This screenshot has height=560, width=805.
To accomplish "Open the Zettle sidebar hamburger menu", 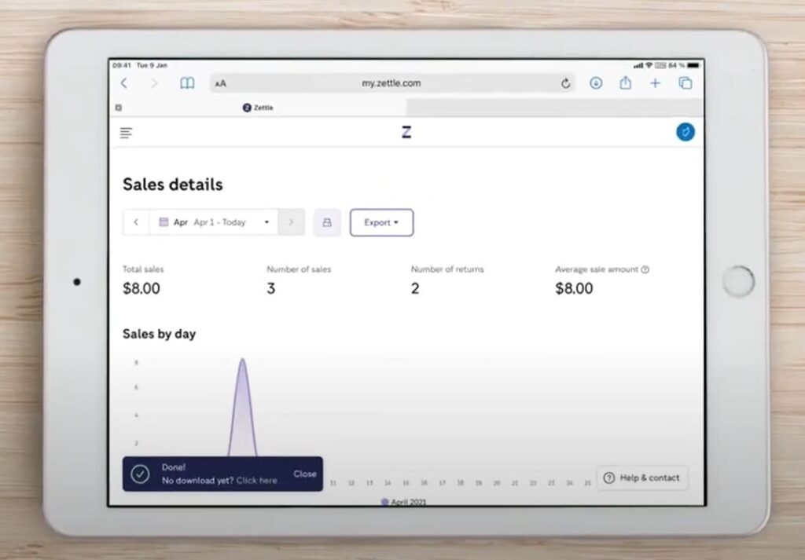I will tap(126, 133).
